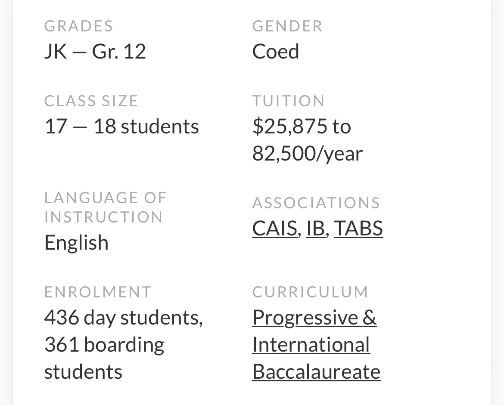
Task: Click the ENROLMENT heading label
Action: coord(98,292)
